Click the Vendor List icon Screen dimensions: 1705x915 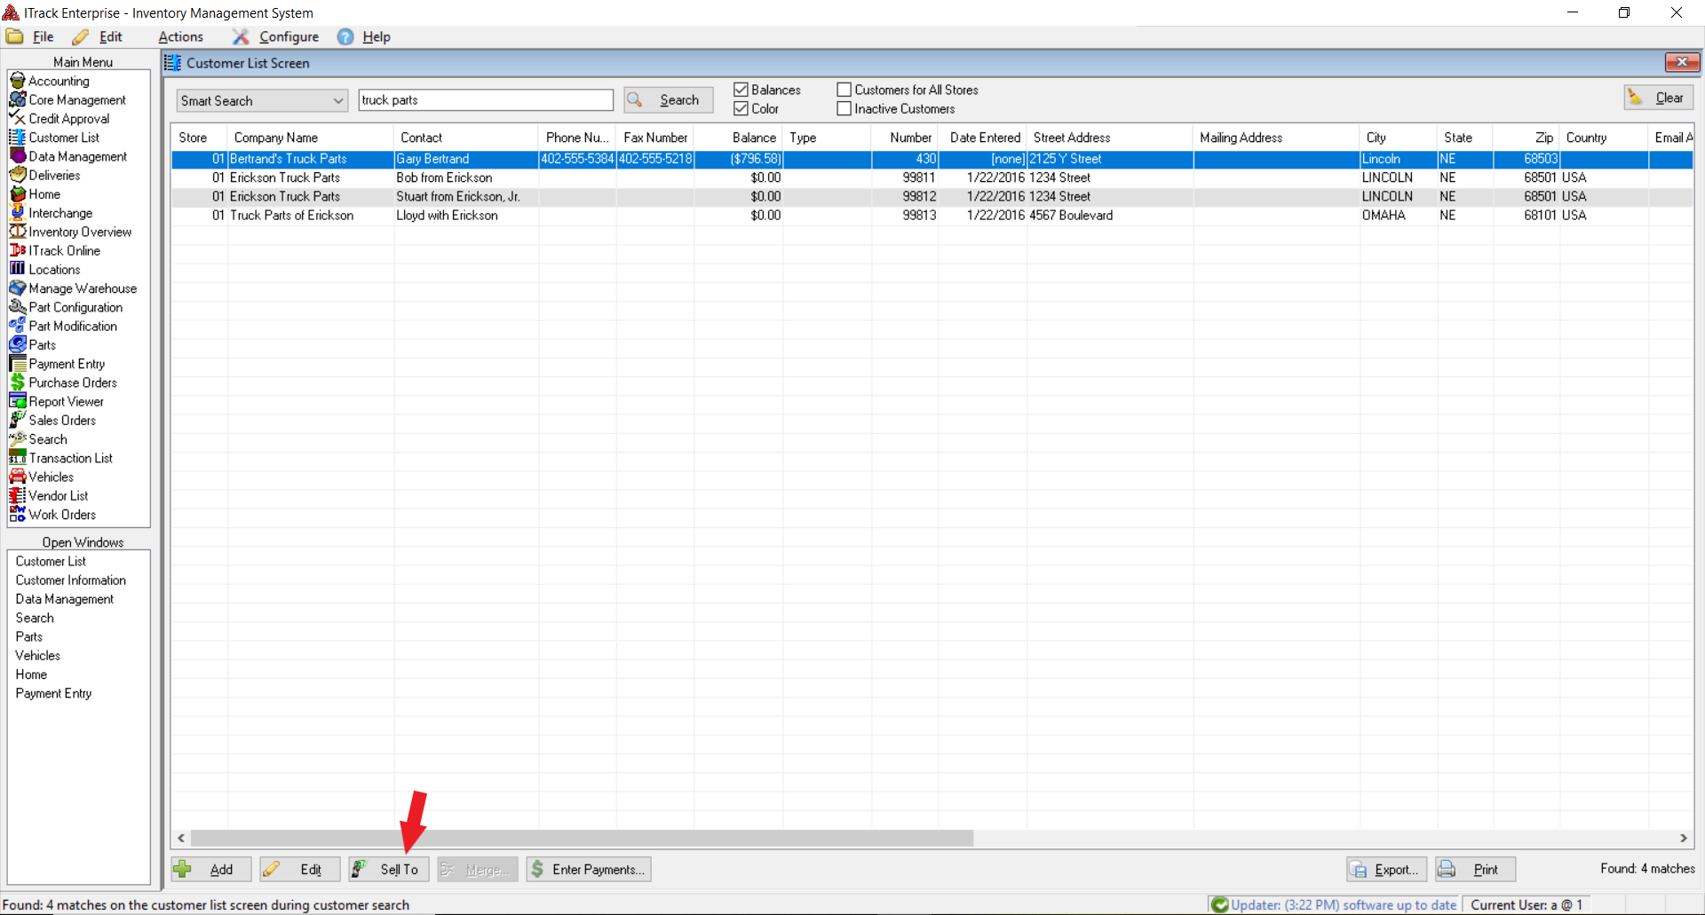coord(17,495)
